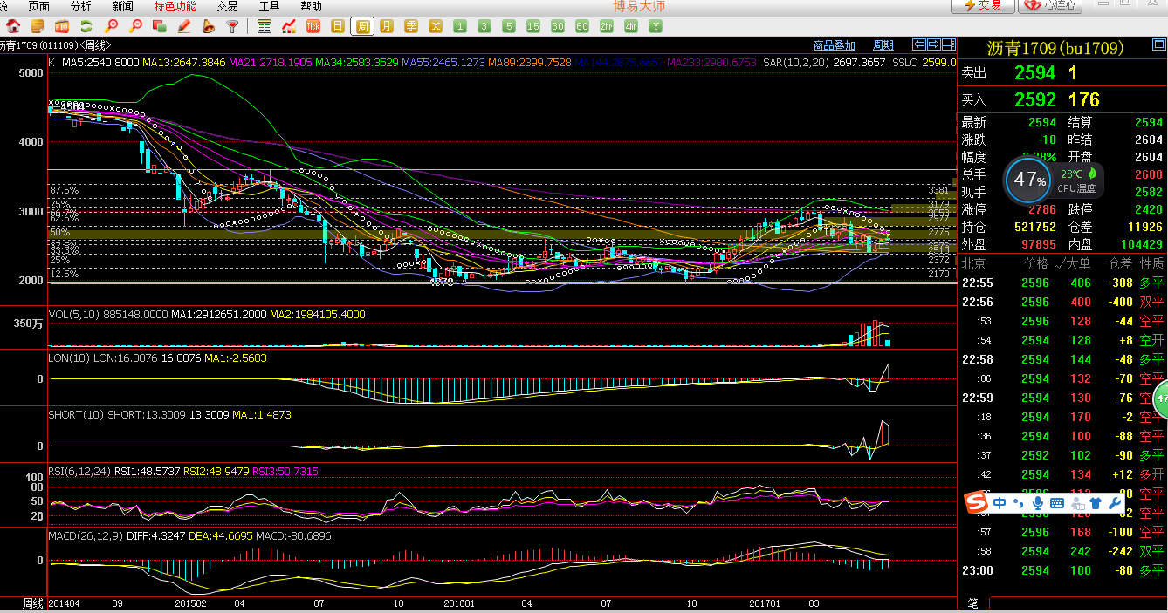Click the orange X period button
1168x613 pixels.
(436, 26)
